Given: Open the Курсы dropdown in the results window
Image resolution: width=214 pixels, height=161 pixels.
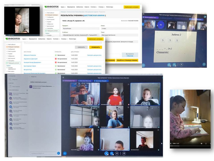Looking at the screenshot, I should tap(63, 7).
